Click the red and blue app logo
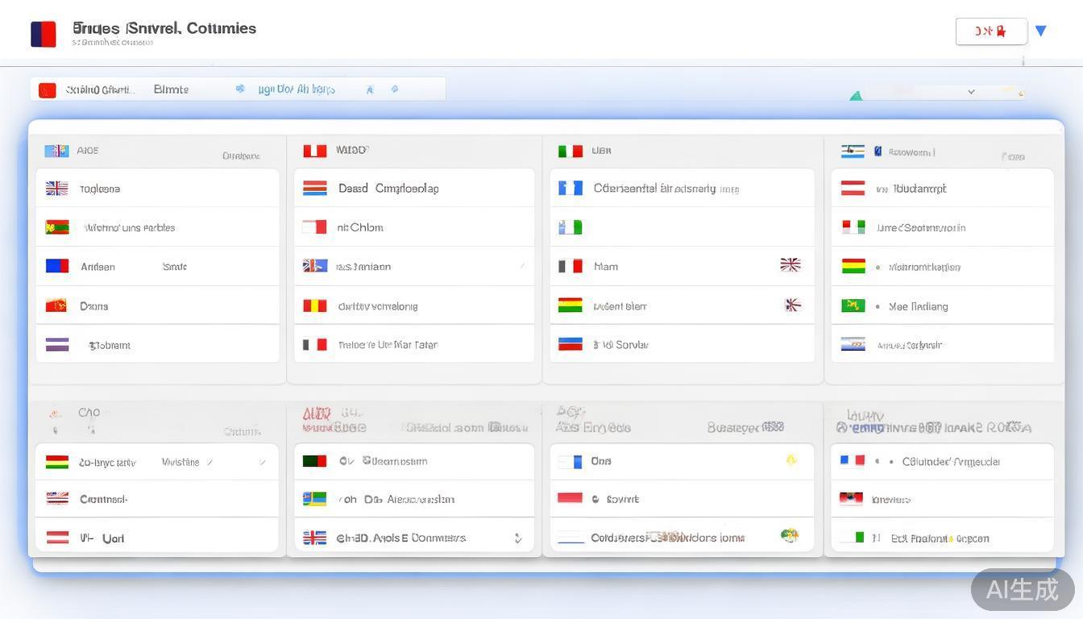1083x619 pixels. click(44, 34)
